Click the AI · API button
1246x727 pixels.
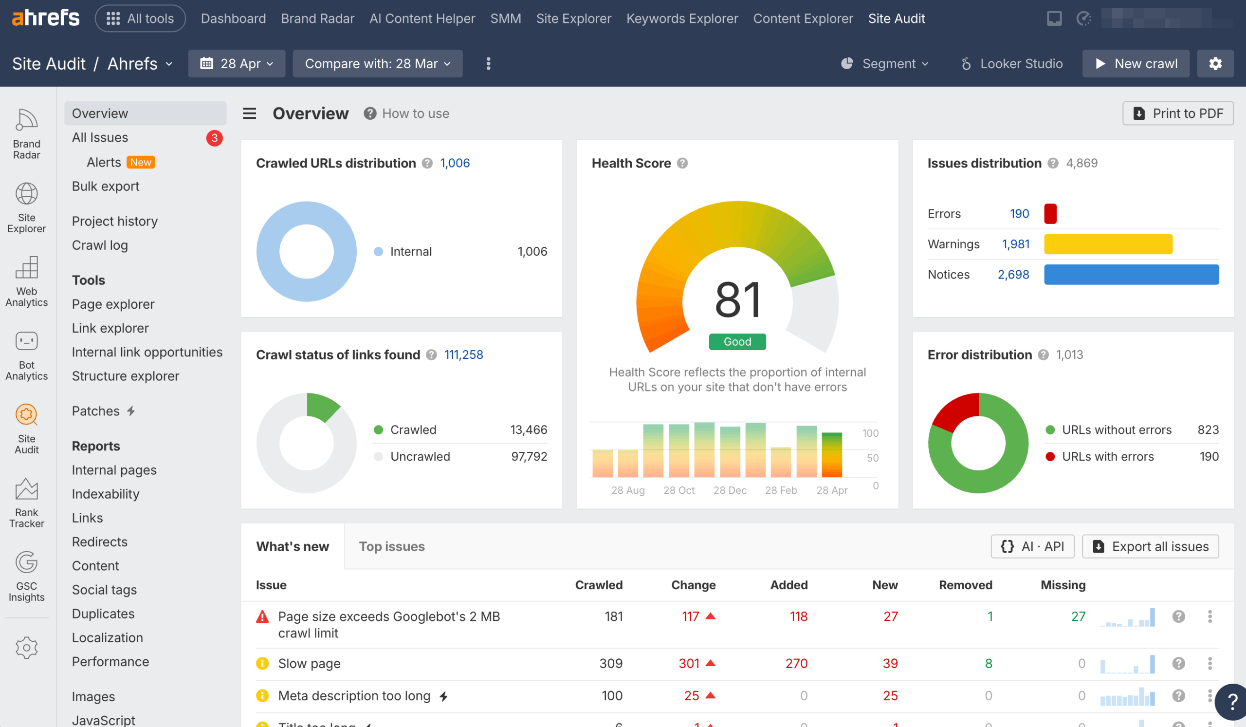[x=1032, y=546]
